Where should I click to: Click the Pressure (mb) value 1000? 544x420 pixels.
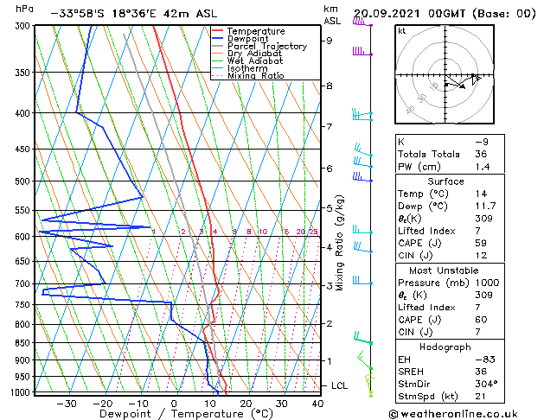tap(488, 283)
